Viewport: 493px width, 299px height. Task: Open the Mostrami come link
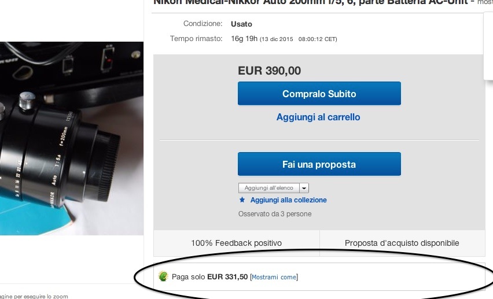tap(274, 277)
